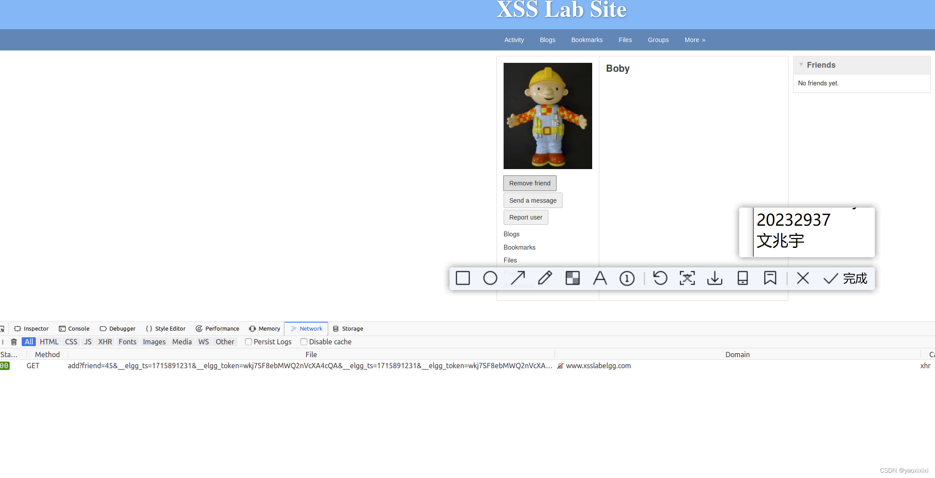Sort requests by Domain column header
The image size is (935, 478).
pyautogui.click(x=737, y=355)
